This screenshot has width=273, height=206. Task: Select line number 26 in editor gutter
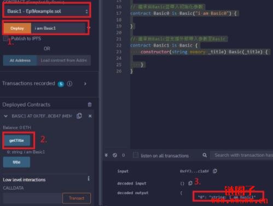coord(119,71)
